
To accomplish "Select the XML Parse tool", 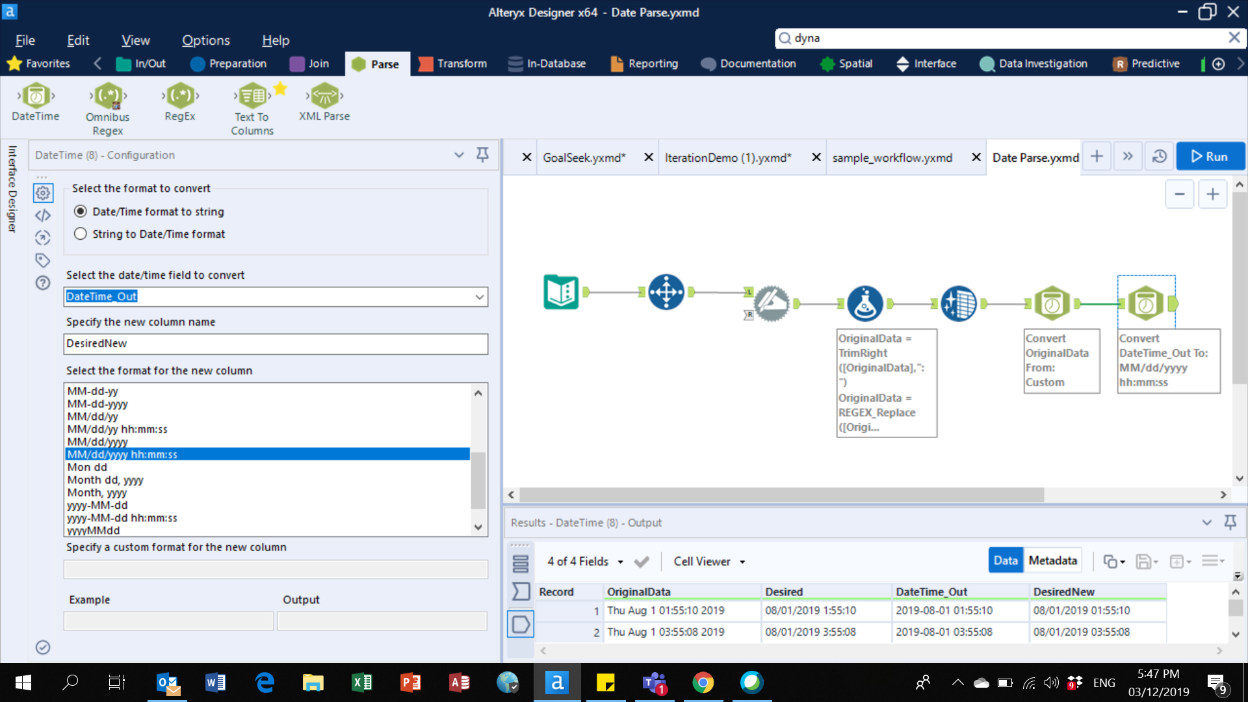I will click(324, 103).
